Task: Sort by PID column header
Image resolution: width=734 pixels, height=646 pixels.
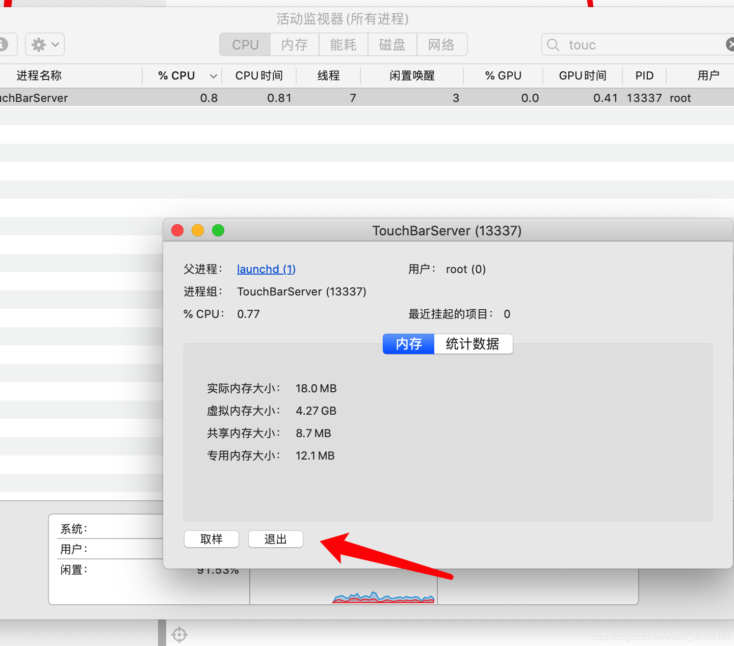Action: tap(644, 76)
